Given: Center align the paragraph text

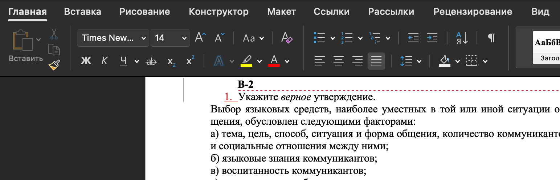Looking at the screenshot, I should tap(338, 61).
